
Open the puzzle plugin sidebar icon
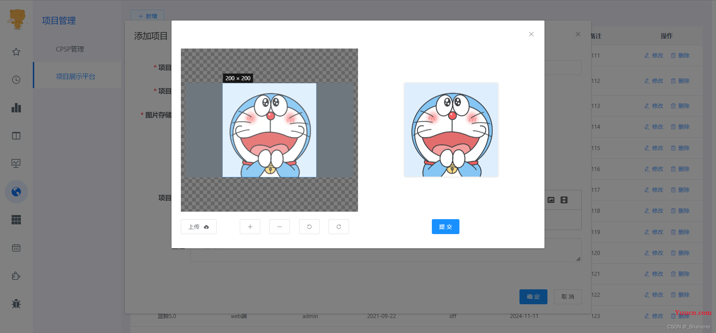coord(16,276)
